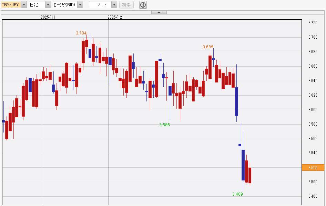Click the 3.640 price axis label
Image resolution: width=326 pixels, height=206 pixels.
[x=313, y=80]
